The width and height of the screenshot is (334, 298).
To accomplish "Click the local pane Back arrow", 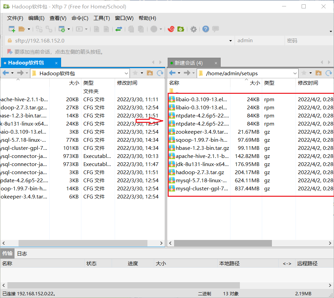I will [x=6, y=73].
